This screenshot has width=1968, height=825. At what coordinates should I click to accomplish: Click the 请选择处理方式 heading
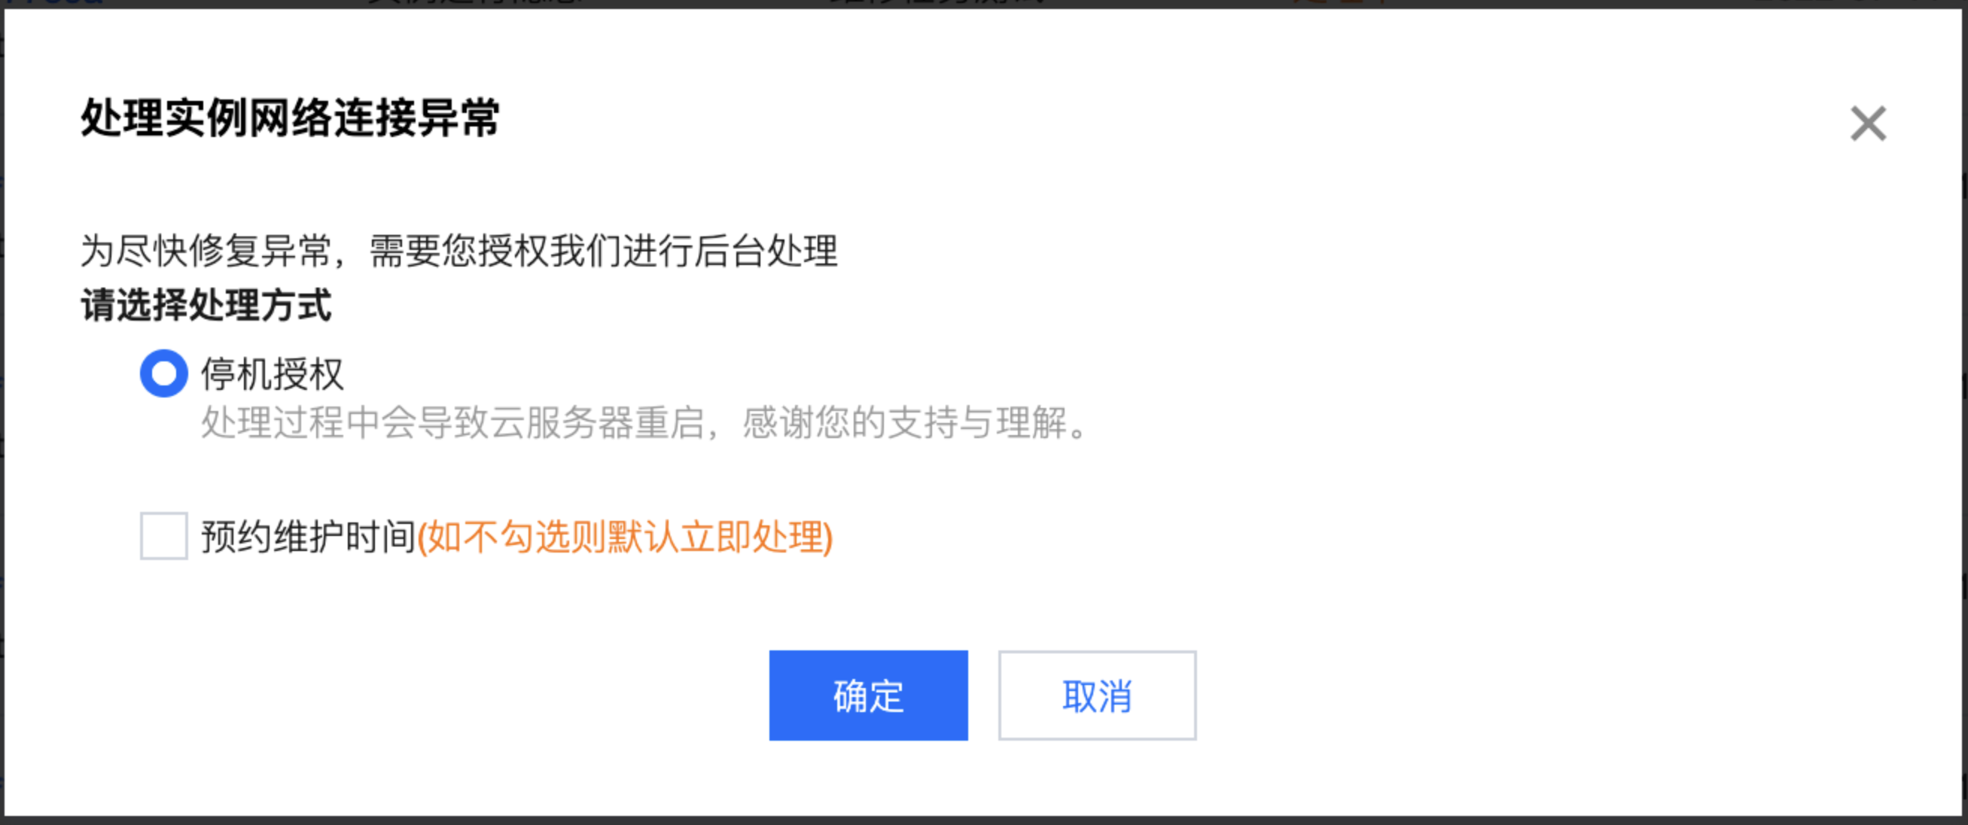point(206,305)
